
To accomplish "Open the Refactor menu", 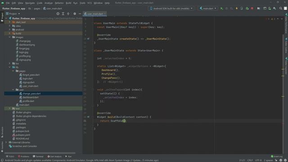I will [59, 3].
